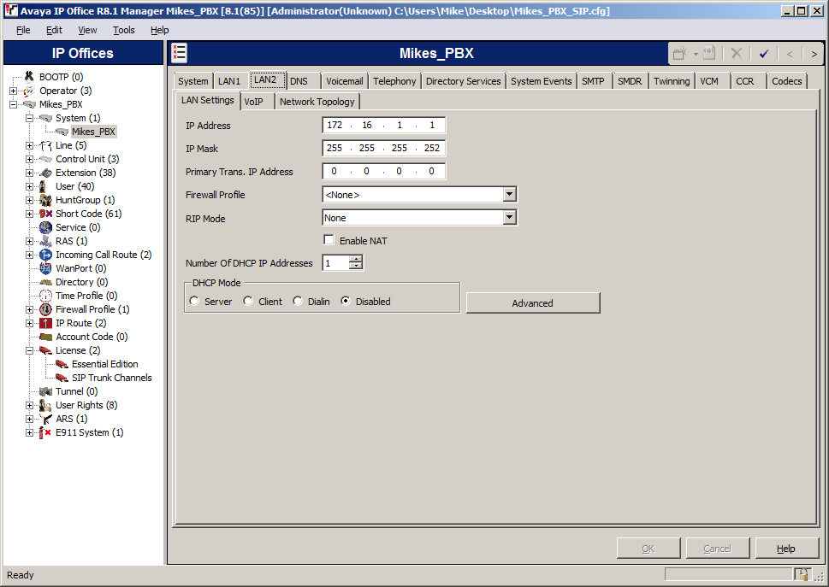Viewport: 829px width, 587px height.
Task: Click the IP Mask last octet field
Action: tap(432, 149)
